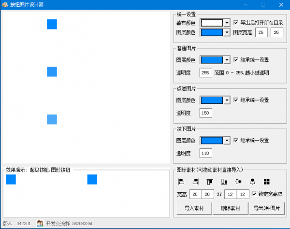This screenshot has width=290, height=229.
Task: Toggle 继承统一设置 under 普通图片
Action: click(236, 60)
